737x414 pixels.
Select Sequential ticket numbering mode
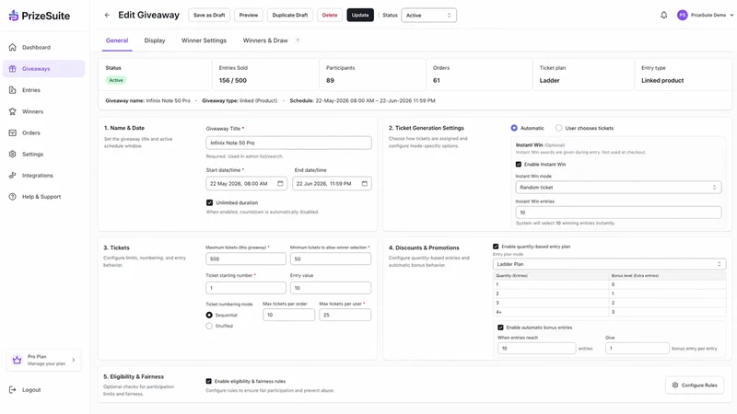tap(209, 315)
